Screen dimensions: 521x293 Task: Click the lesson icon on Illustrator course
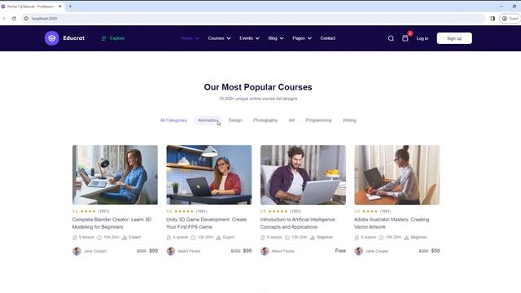[357, 238]
